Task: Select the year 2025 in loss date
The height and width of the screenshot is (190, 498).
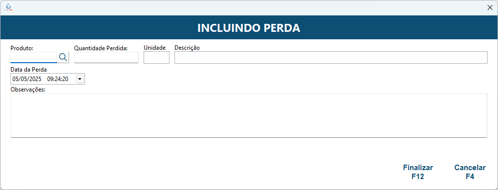Action: click(36, 79)
